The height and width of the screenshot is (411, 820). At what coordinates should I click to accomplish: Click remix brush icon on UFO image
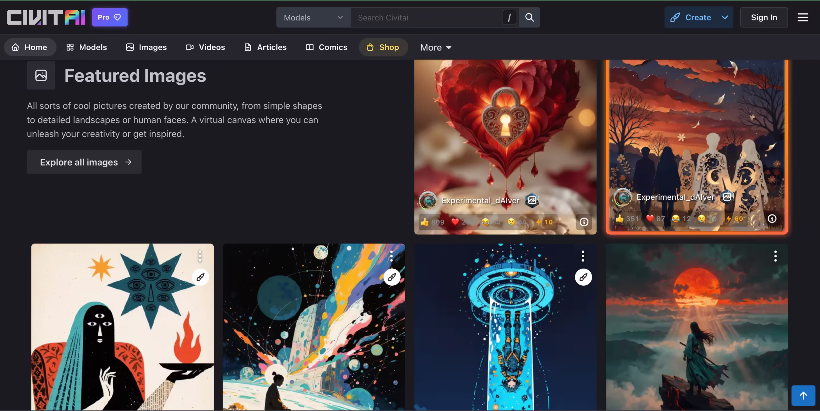583,277
